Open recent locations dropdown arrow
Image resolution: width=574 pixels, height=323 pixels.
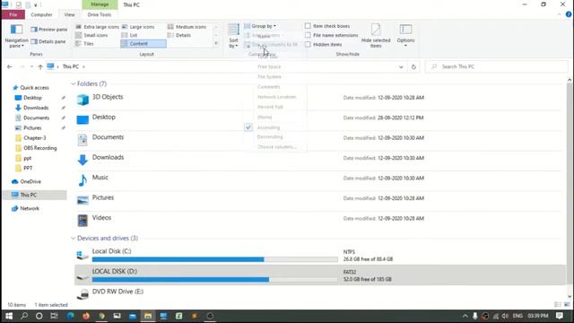click(x=31, y=66)
